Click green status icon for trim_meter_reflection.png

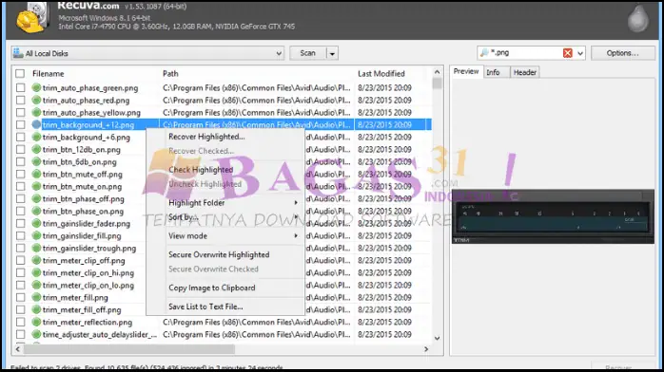36,322
